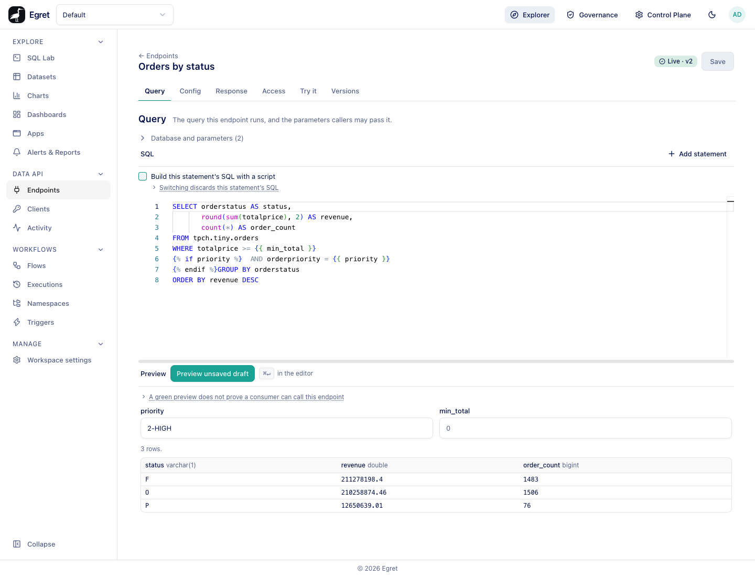Click the Executions history icon
The height and width of the screenshot is (577, 755).
pyautogui.click(x=17, y=284)
